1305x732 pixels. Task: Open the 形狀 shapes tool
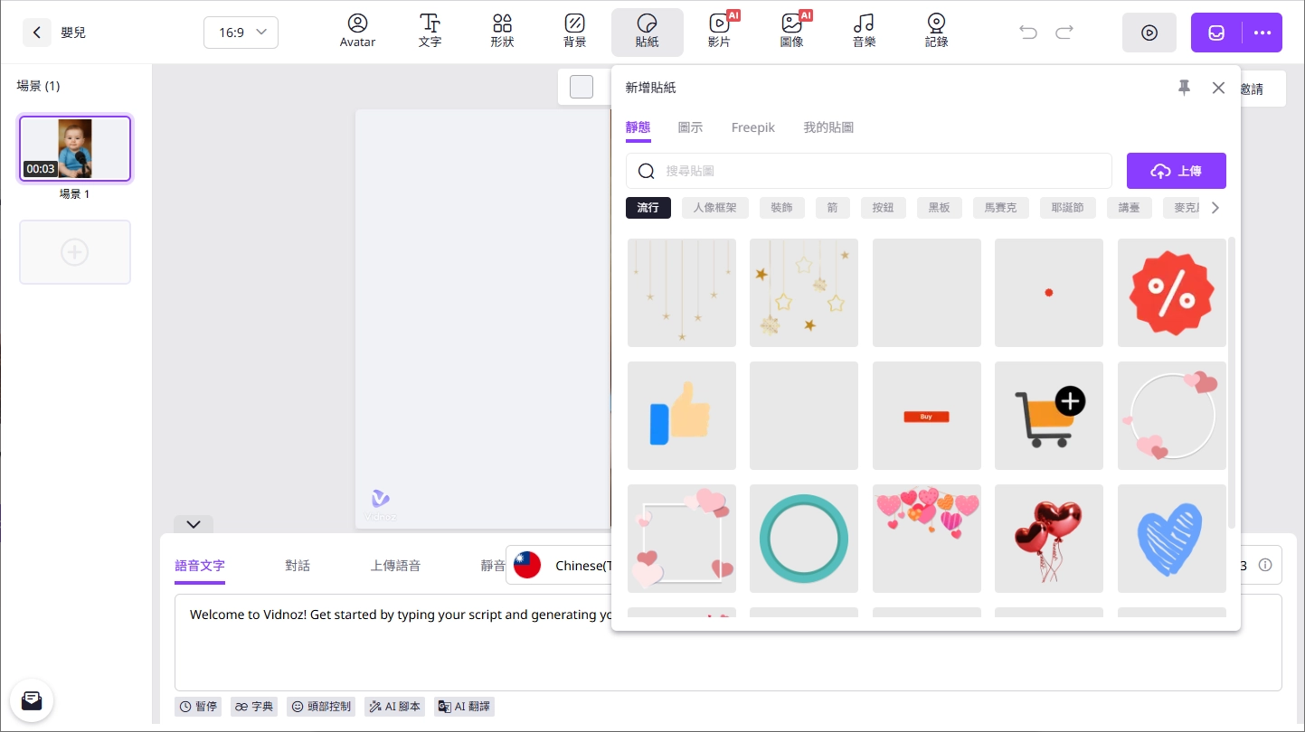coord(503,31)
